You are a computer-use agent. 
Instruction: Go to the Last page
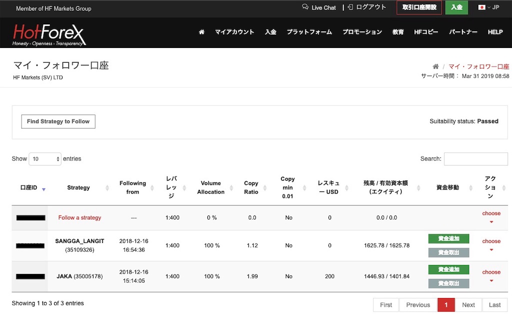(x=494, y=304)
